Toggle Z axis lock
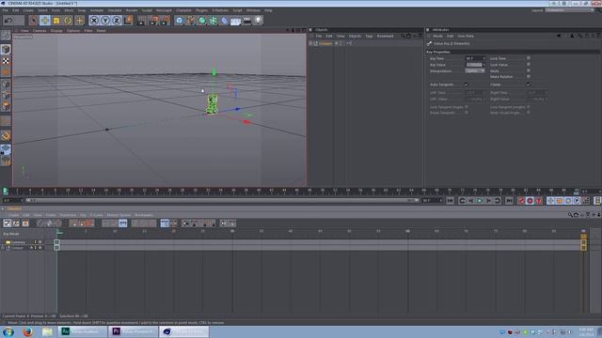The image size is (602, 338). click(x=117, y=21)
